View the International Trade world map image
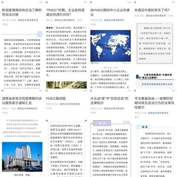 point(110,46)
